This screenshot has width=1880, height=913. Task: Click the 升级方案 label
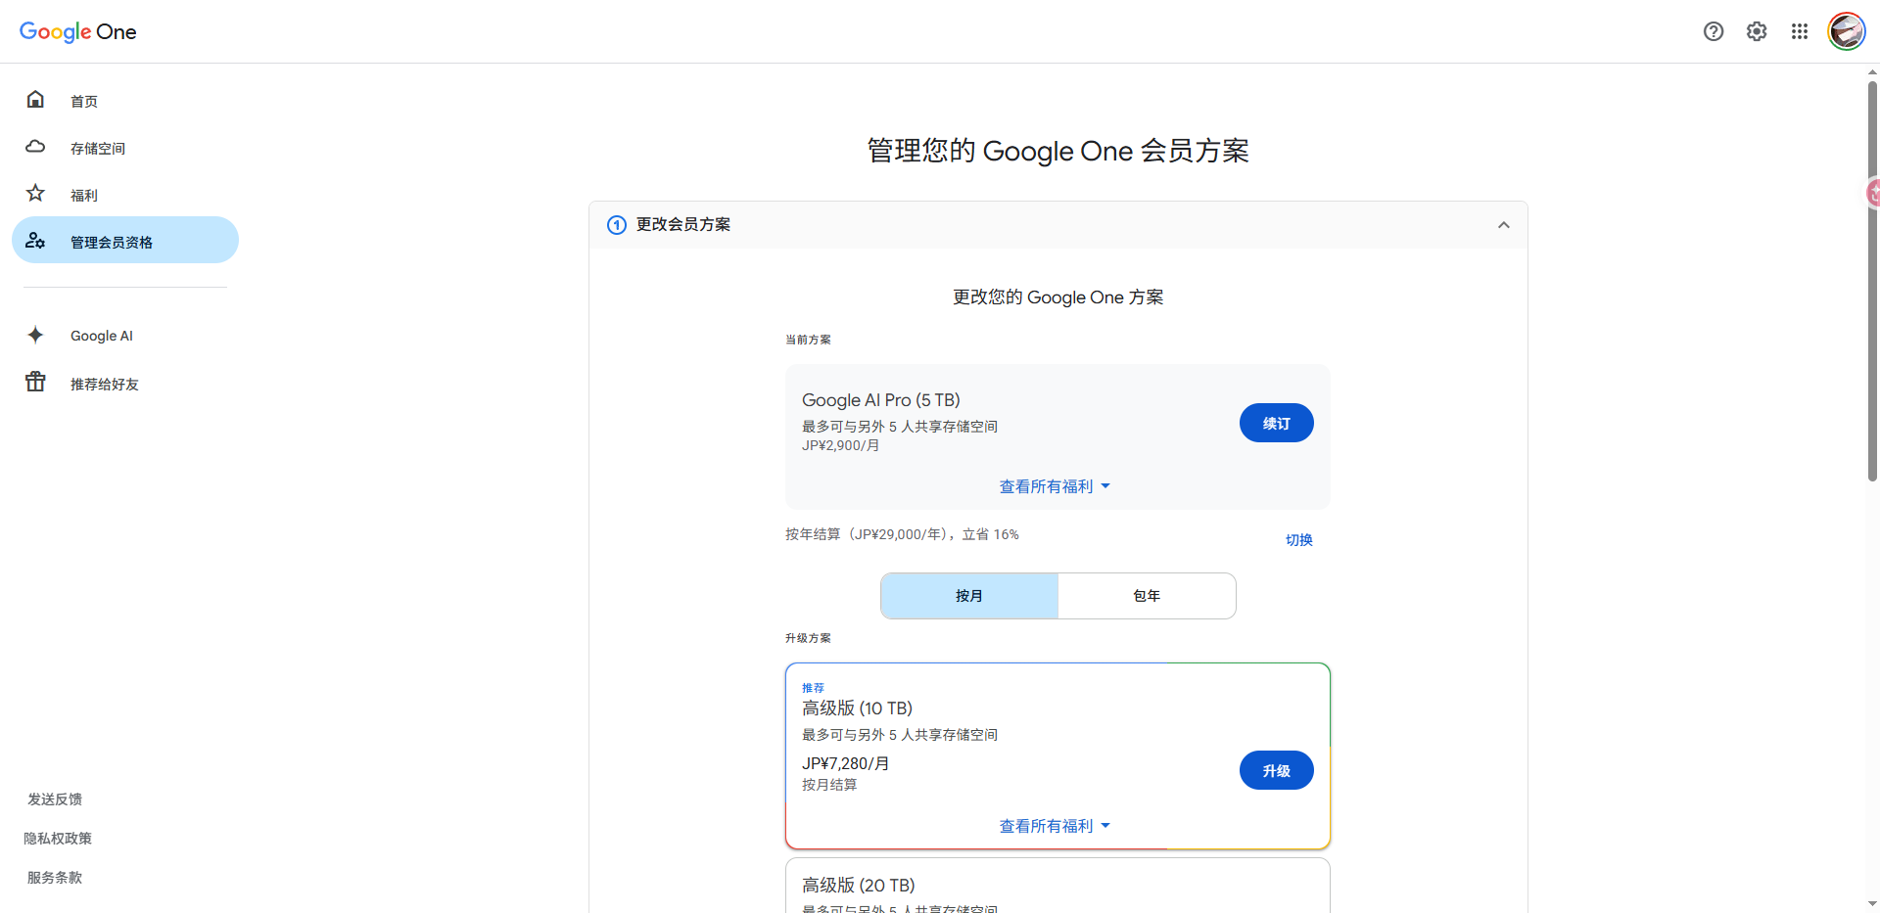[808, 638]
